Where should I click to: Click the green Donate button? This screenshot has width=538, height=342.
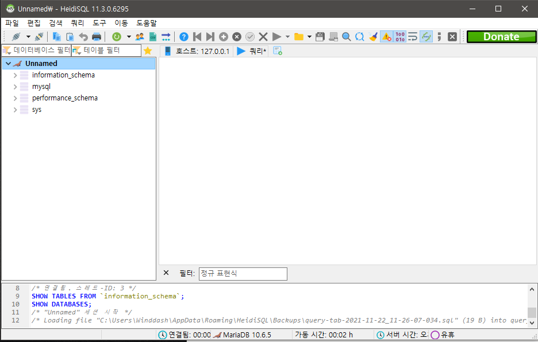point(502,37)
